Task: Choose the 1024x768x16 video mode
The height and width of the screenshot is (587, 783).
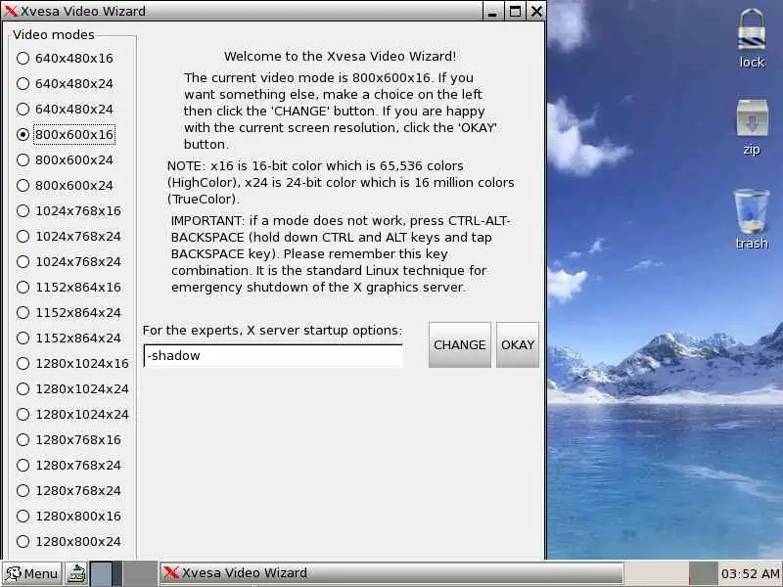Action: pyautogui.click(x=69, y=211)
